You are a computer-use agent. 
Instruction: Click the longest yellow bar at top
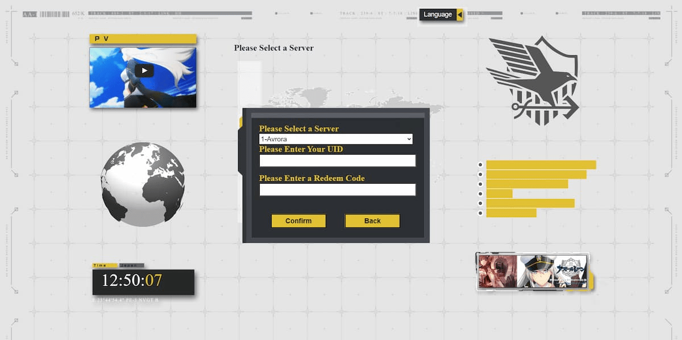pyautogui.click(x=540, y=165)
